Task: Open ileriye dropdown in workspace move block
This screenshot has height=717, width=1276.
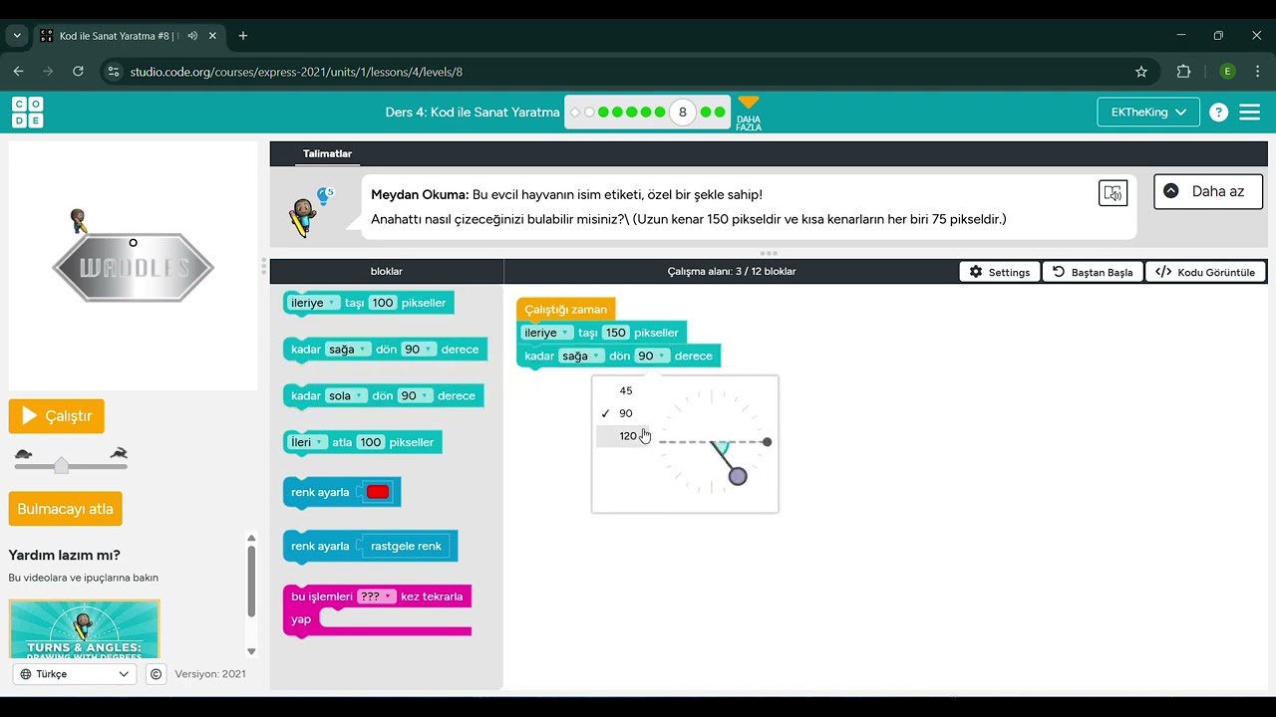Action: click(x=547, y=333)
